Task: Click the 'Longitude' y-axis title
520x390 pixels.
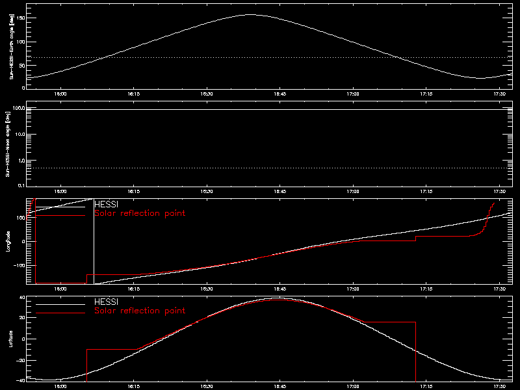Action: 8,241
